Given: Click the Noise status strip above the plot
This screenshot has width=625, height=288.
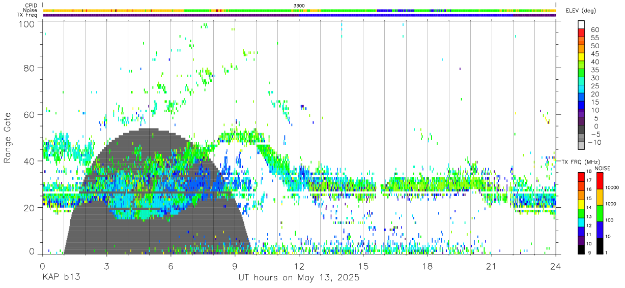Looking at the screenshot, I should (x=299, y=10).
